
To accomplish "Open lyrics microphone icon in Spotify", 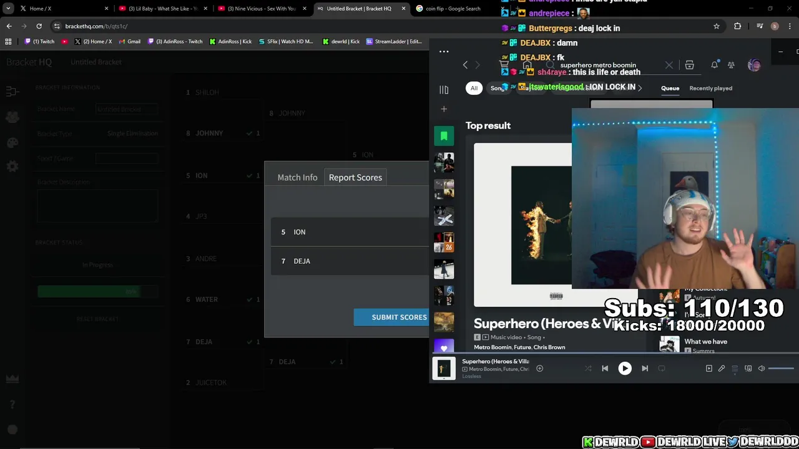I will tap(722, 369).
